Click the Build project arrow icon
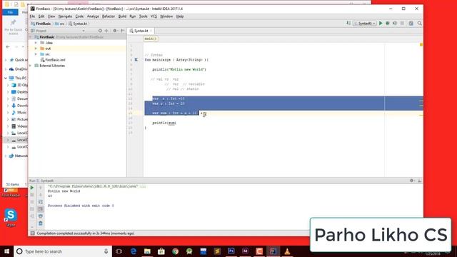Viewport: 457px width, 257px height. (x=348, y=24)
